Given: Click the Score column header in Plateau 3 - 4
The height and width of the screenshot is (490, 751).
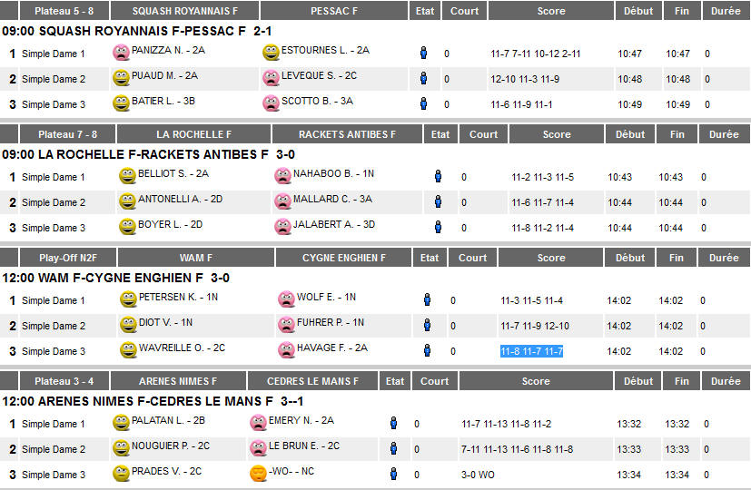Looking at the screenshot, I should pos(536,381).
